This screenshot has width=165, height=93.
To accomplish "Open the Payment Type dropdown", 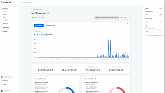I will [x=153, y=14].
